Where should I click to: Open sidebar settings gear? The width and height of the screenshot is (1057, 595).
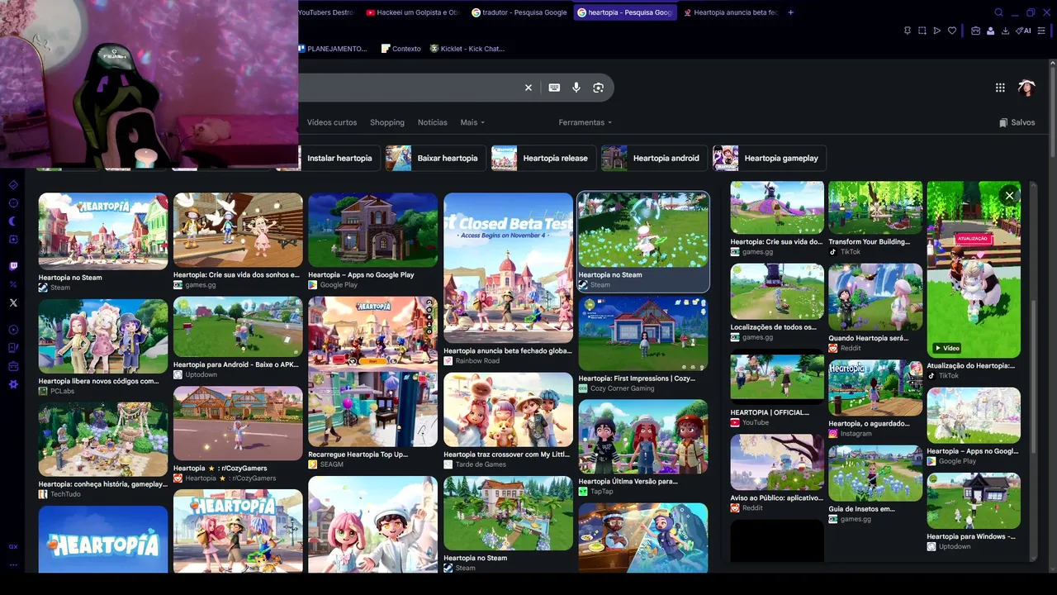[13, 384]
